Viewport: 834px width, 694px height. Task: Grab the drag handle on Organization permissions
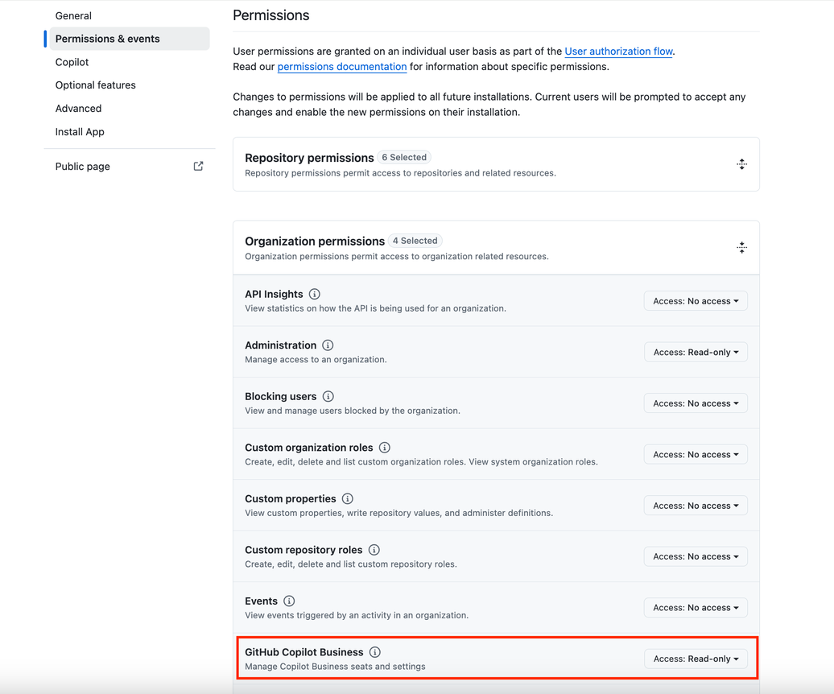pyautogui.click(x=741, y=247)
